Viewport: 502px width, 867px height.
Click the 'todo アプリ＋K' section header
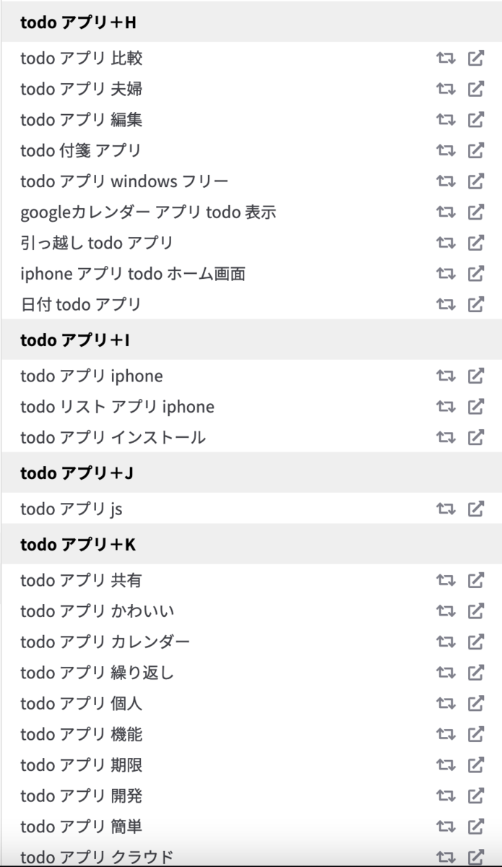tap(251, 544)
